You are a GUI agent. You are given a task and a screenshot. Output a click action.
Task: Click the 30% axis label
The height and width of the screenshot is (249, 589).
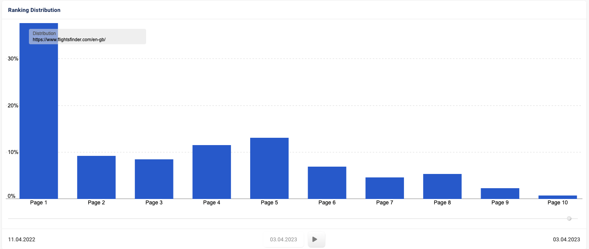(13, 59)
